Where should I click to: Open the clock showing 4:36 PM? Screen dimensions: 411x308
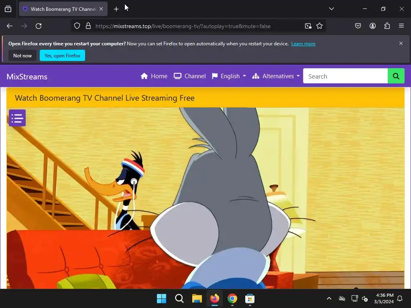click(384, 298)
